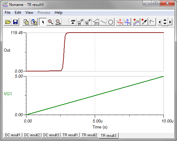Viewport: 177px width, 141px height.
Task: Switch to the DC result1 tab
Action: (13, 135)
